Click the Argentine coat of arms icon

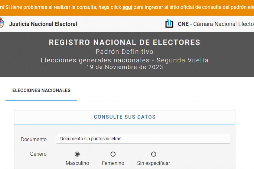tap(1, 23)
